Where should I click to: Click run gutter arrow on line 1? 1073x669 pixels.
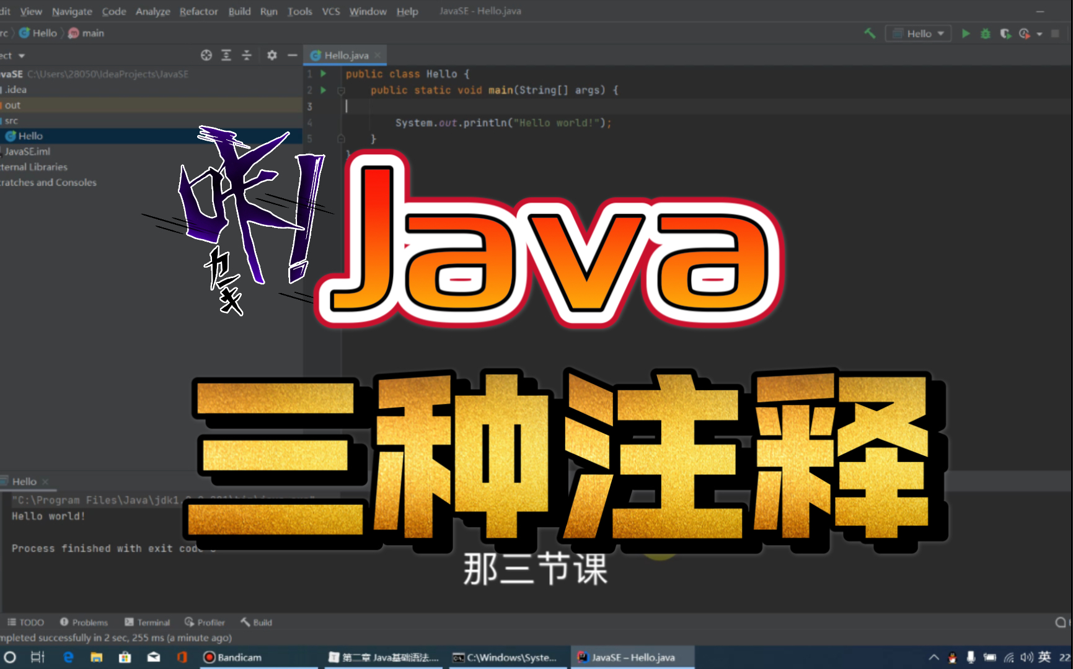pos(323,74)
